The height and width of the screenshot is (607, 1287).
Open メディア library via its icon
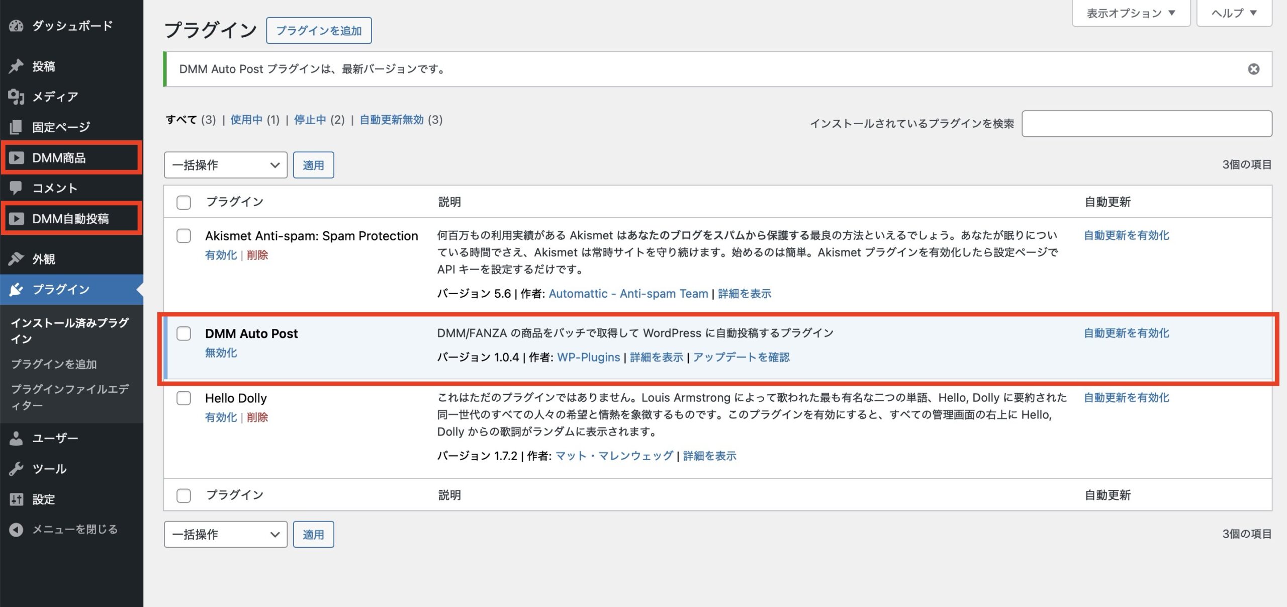tap(17, 96)
